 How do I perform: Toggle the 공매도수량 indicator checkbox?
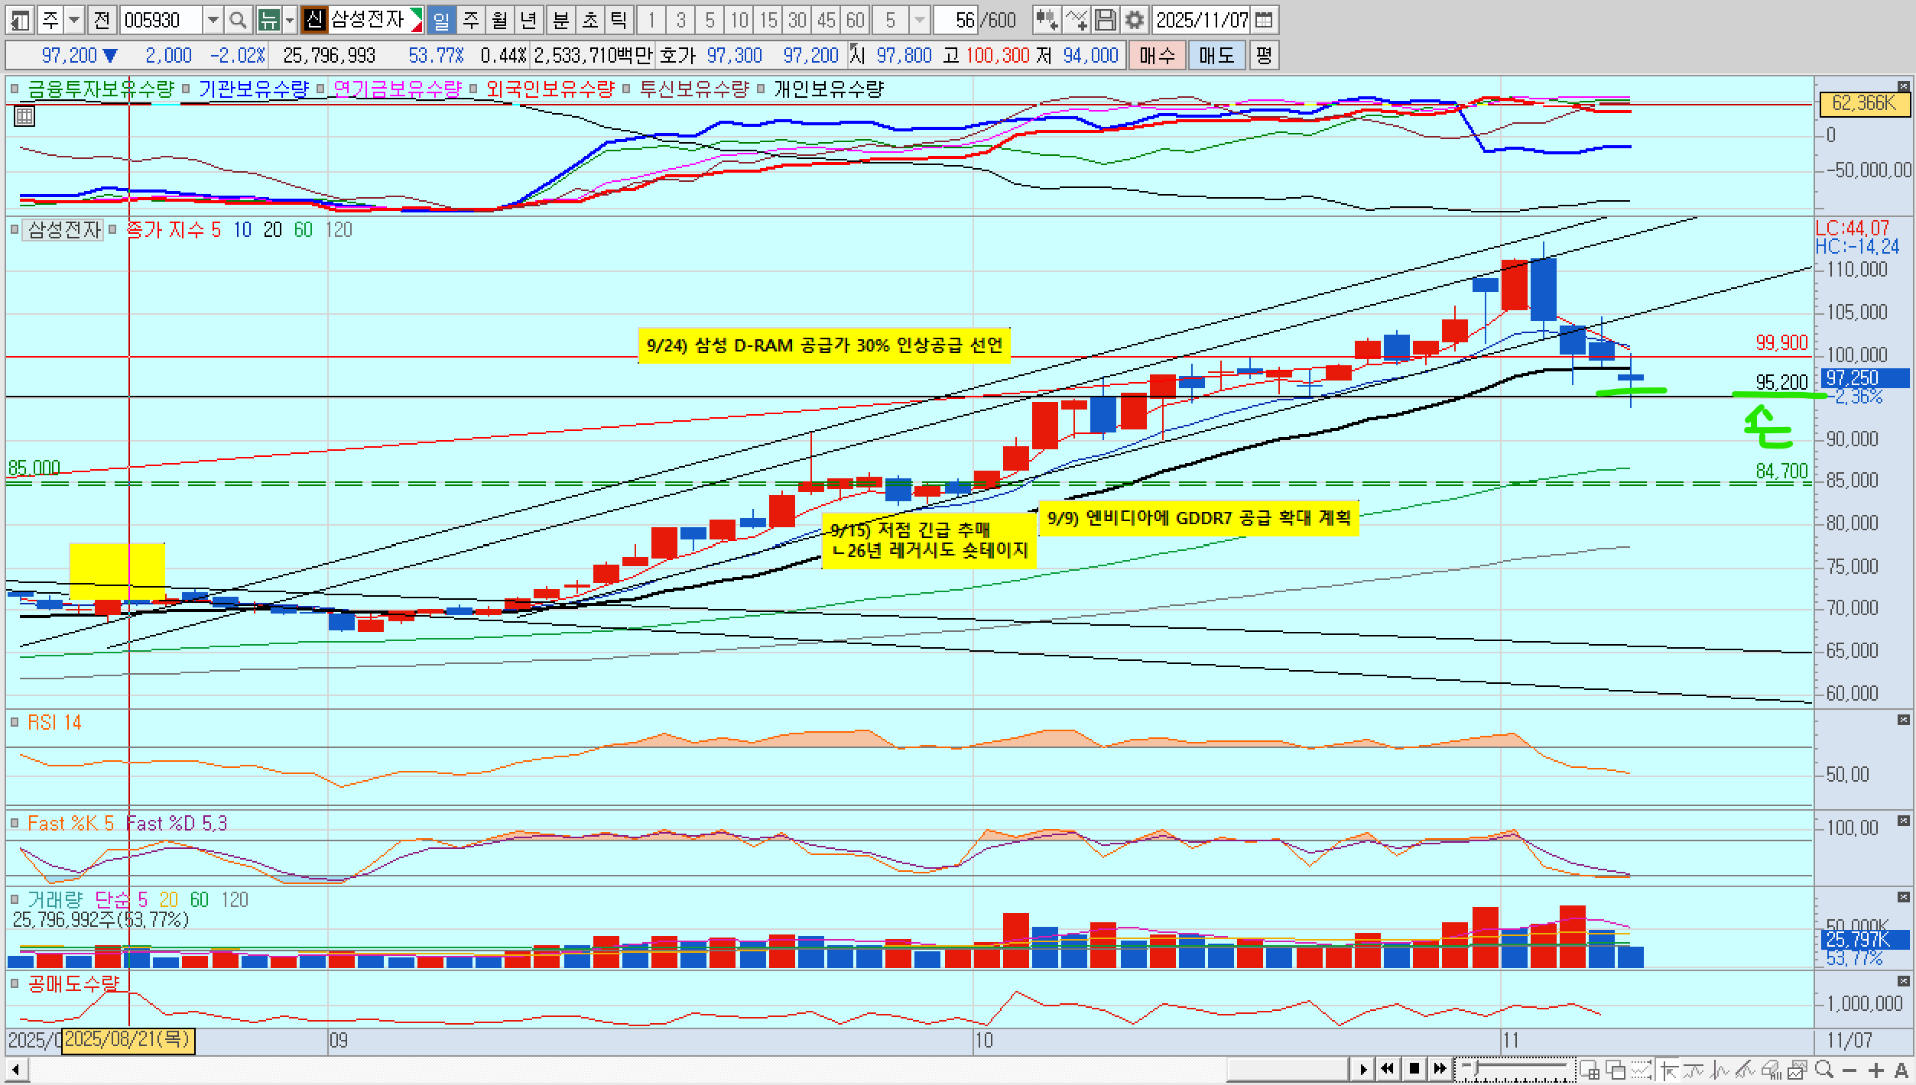[15, 983]
